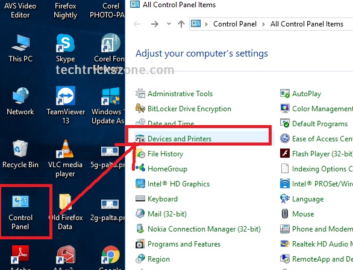Click the Ease of Access Center icon
Screen dimensions: 353x270
pyautogui.click(x=285, y=138)
